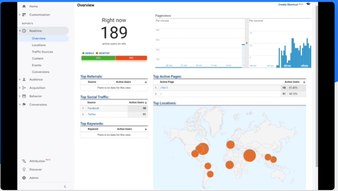Open Content realtime report
The width and height of the screenshot is (338, 191).
(37, 58)
